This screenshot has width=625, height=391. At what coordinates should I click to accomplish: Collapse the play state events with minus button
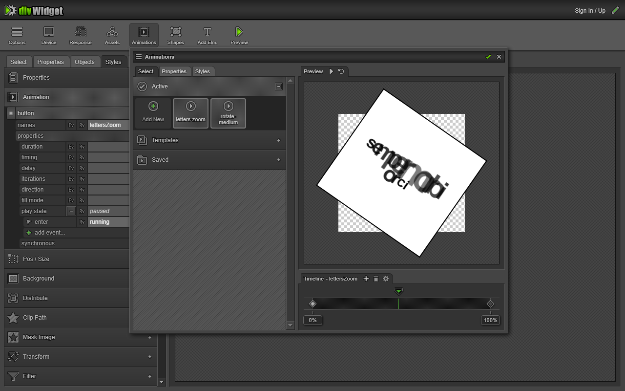pos(71,211)
